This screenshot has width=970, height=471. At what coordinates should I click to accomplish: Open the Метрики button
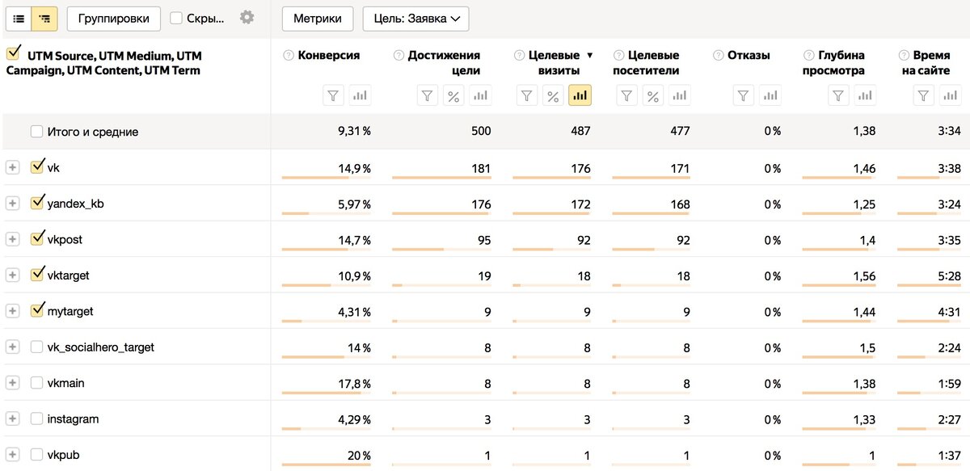pos(318,18)
